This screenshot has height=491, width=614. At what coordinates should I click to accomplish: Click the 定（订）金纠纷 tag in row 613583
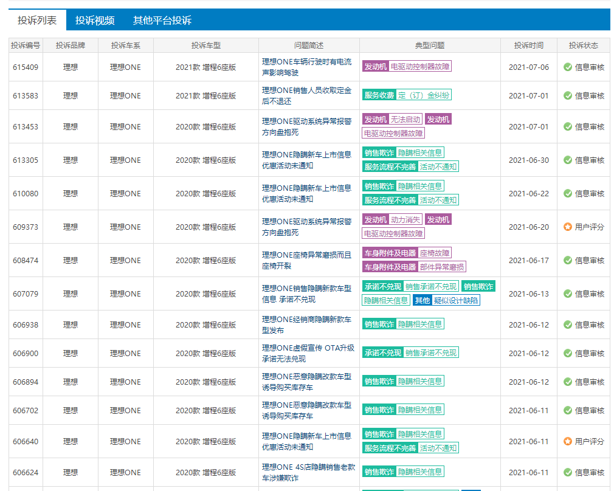click(424, 95)
